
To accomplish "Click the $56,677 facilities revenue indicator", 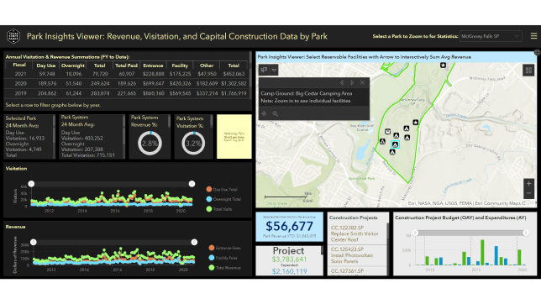I will pyautogui.click(x=289, y=227).
